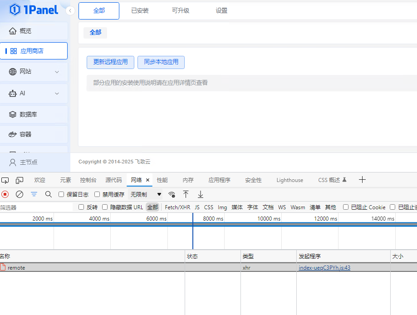
Task: Switch to the 已安装 tab
Action: pos(140,10)
